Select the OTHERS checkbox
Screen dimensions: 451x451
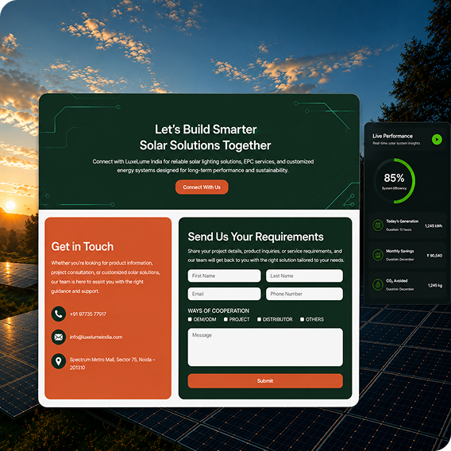pyautogui.click(x=302, y=319)
